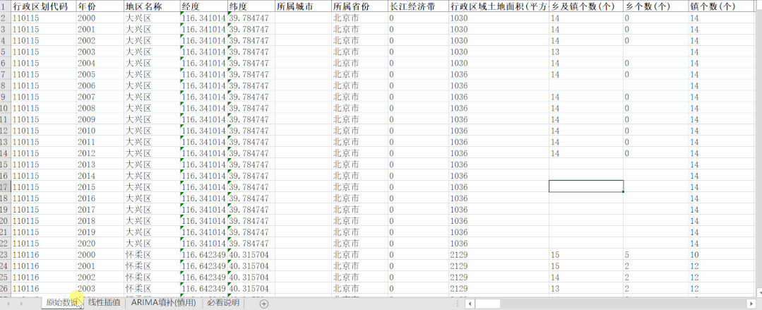Select the 年份 header cell
This screenshot has width=762, height=310.
coord(100,6)
